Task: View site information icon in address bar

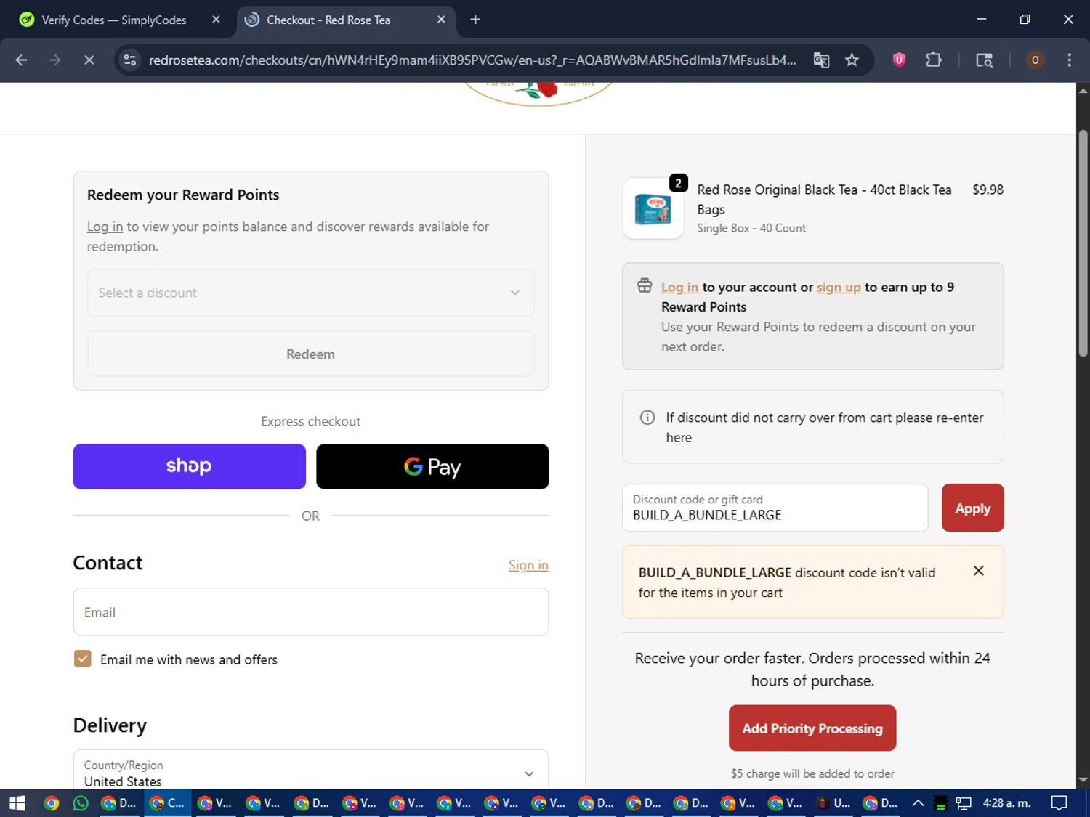Action: coord(130,60)
